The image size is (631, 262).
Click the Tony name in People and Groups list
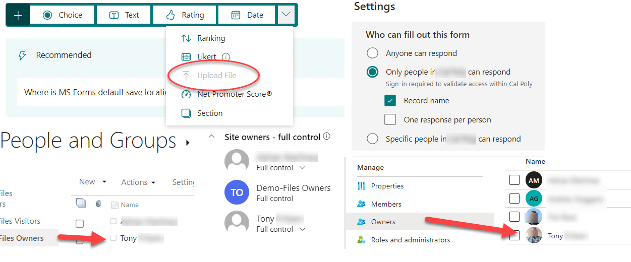[129, 238]
